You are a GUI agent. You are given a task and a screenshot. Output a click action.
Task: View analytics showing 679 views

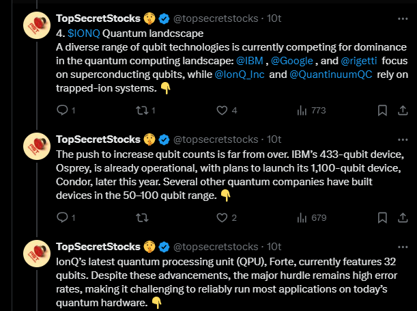tap(311, 218)
